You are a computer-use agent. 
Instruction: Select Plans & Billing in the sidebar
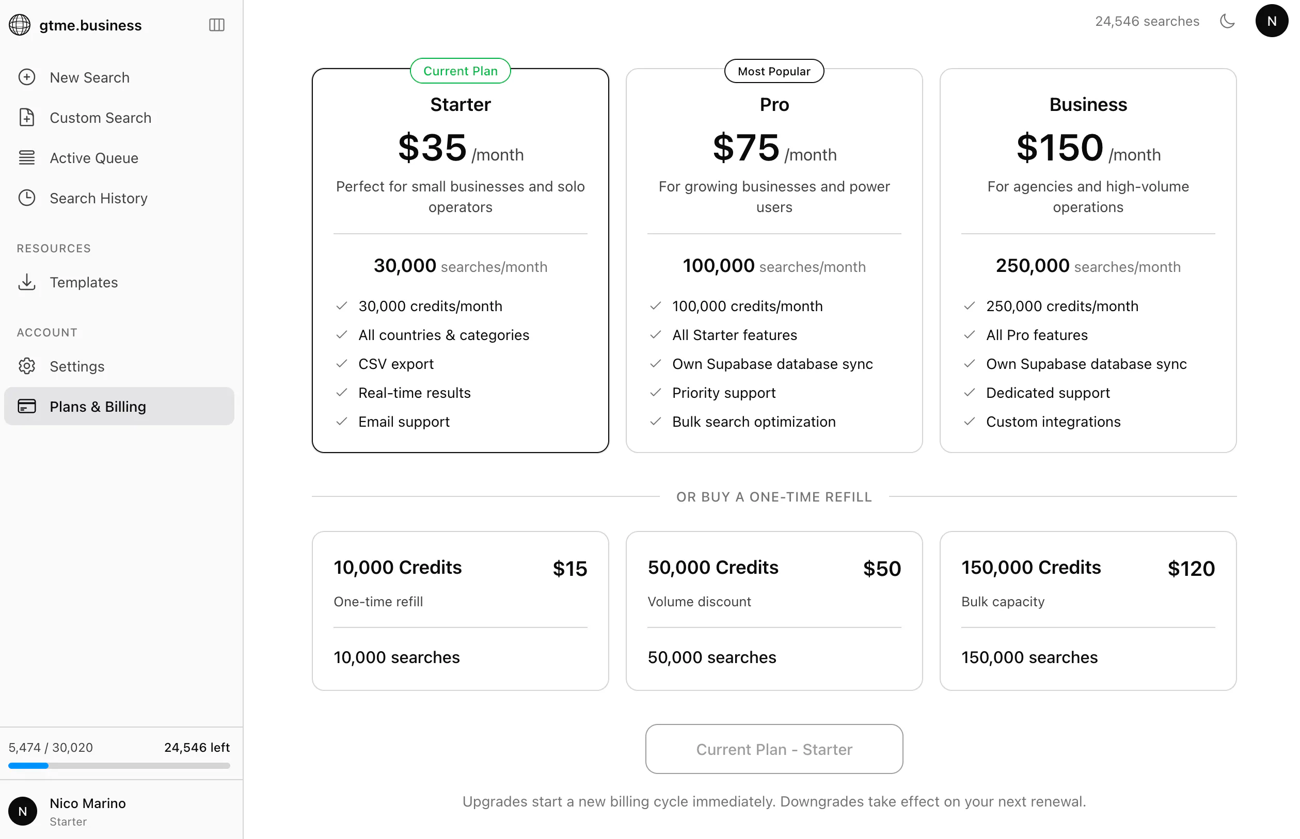click(x=119, y=407)
